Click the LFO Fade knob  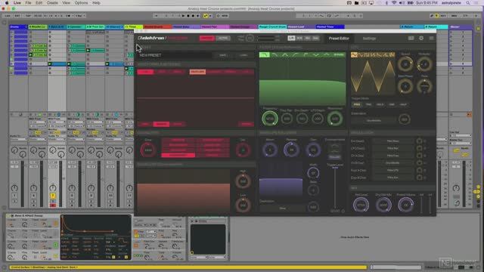pos(424,86)
